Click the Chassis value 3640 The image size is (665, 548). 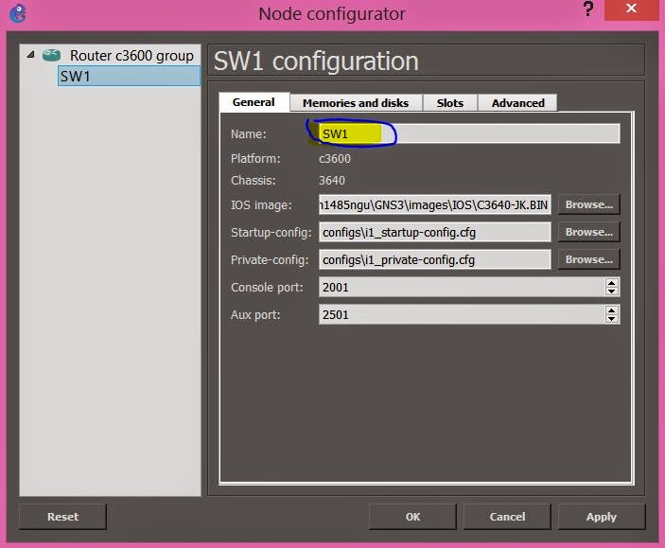(332, 181)
